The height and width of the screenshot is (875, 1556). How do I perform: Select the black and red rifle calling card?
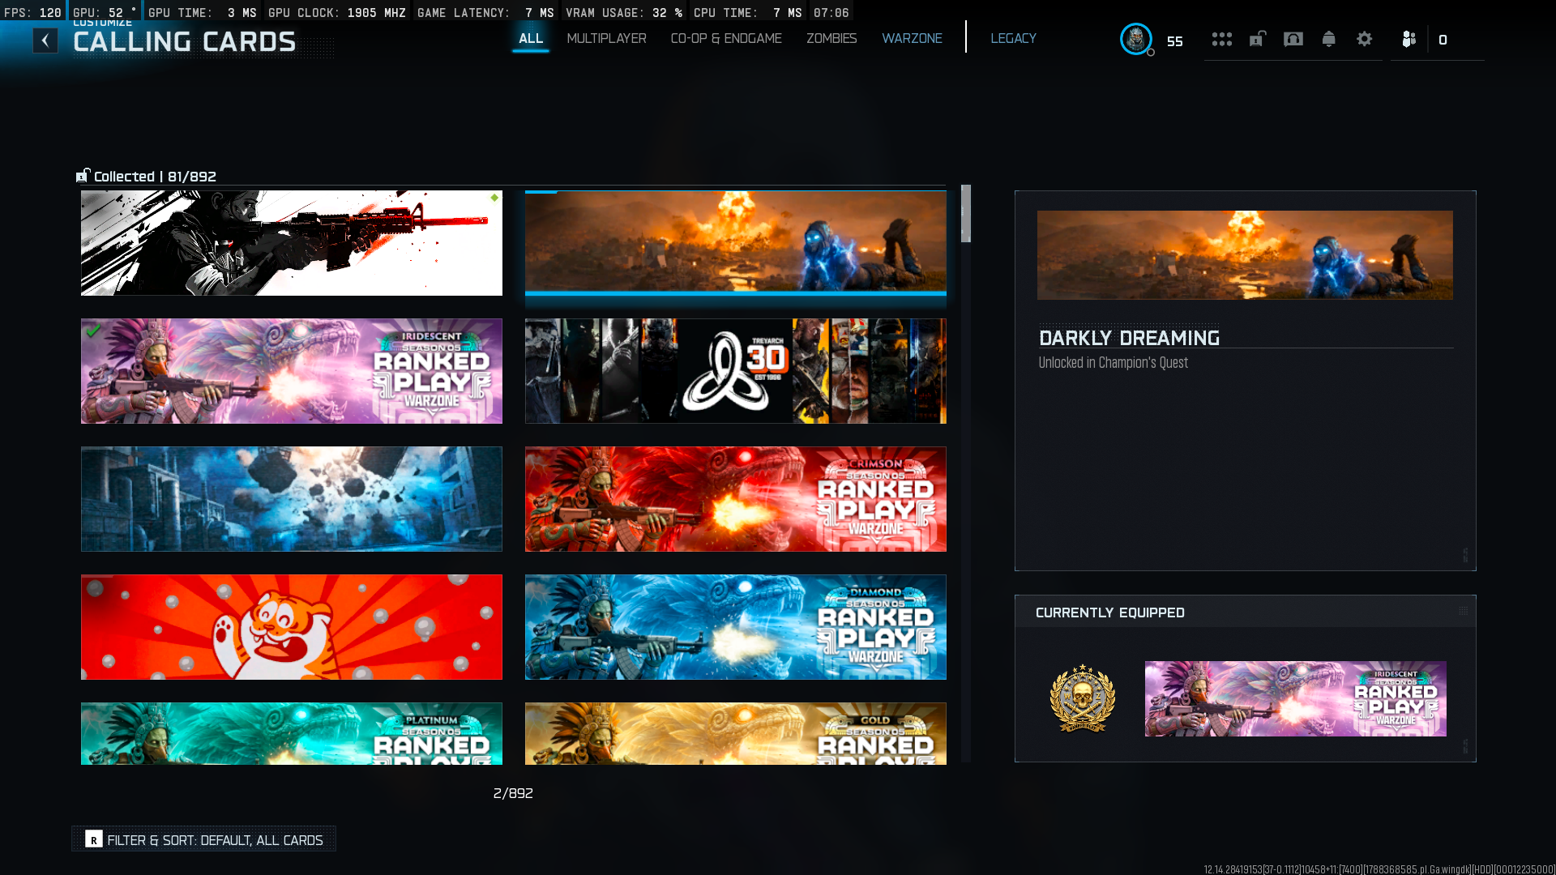(x=292, y=243)
